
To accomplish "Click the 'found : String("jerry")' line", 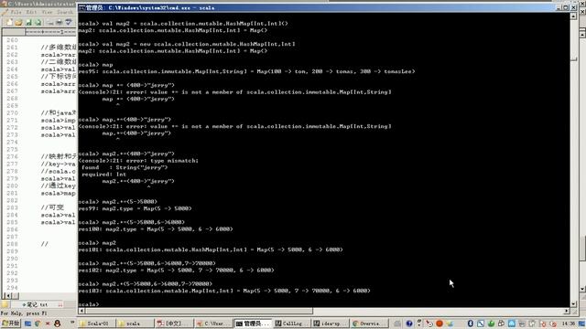I will click(125, 167).
